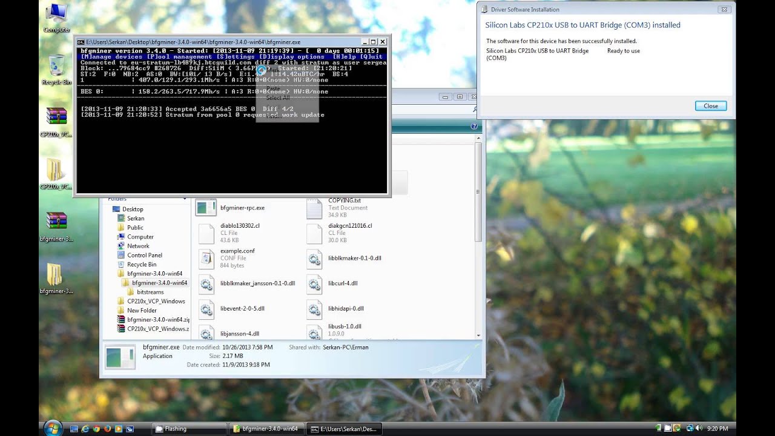Launch Firefox from quick launch

pyautogui.click(x=107, y=429)
